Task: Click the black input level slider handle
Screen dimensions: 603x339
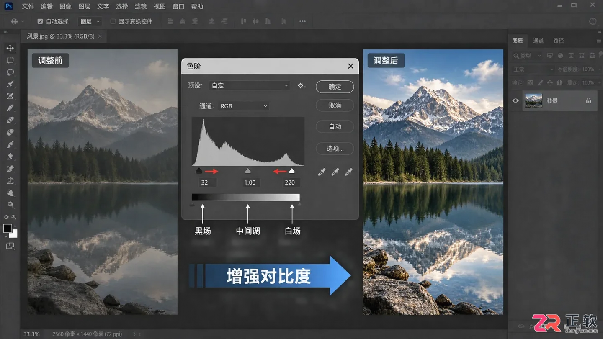Action: 199,171
